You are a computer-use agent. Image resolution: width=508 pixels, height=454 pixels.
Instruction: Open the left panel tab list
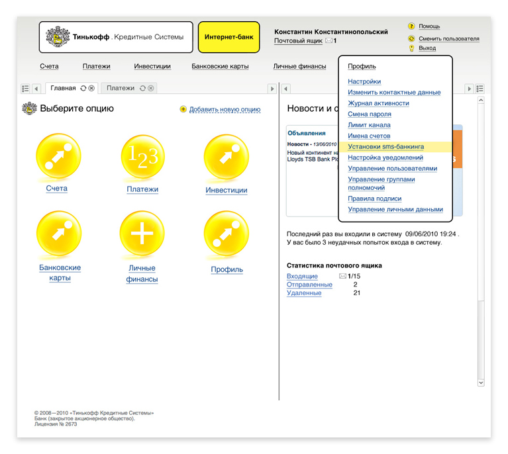25,88
